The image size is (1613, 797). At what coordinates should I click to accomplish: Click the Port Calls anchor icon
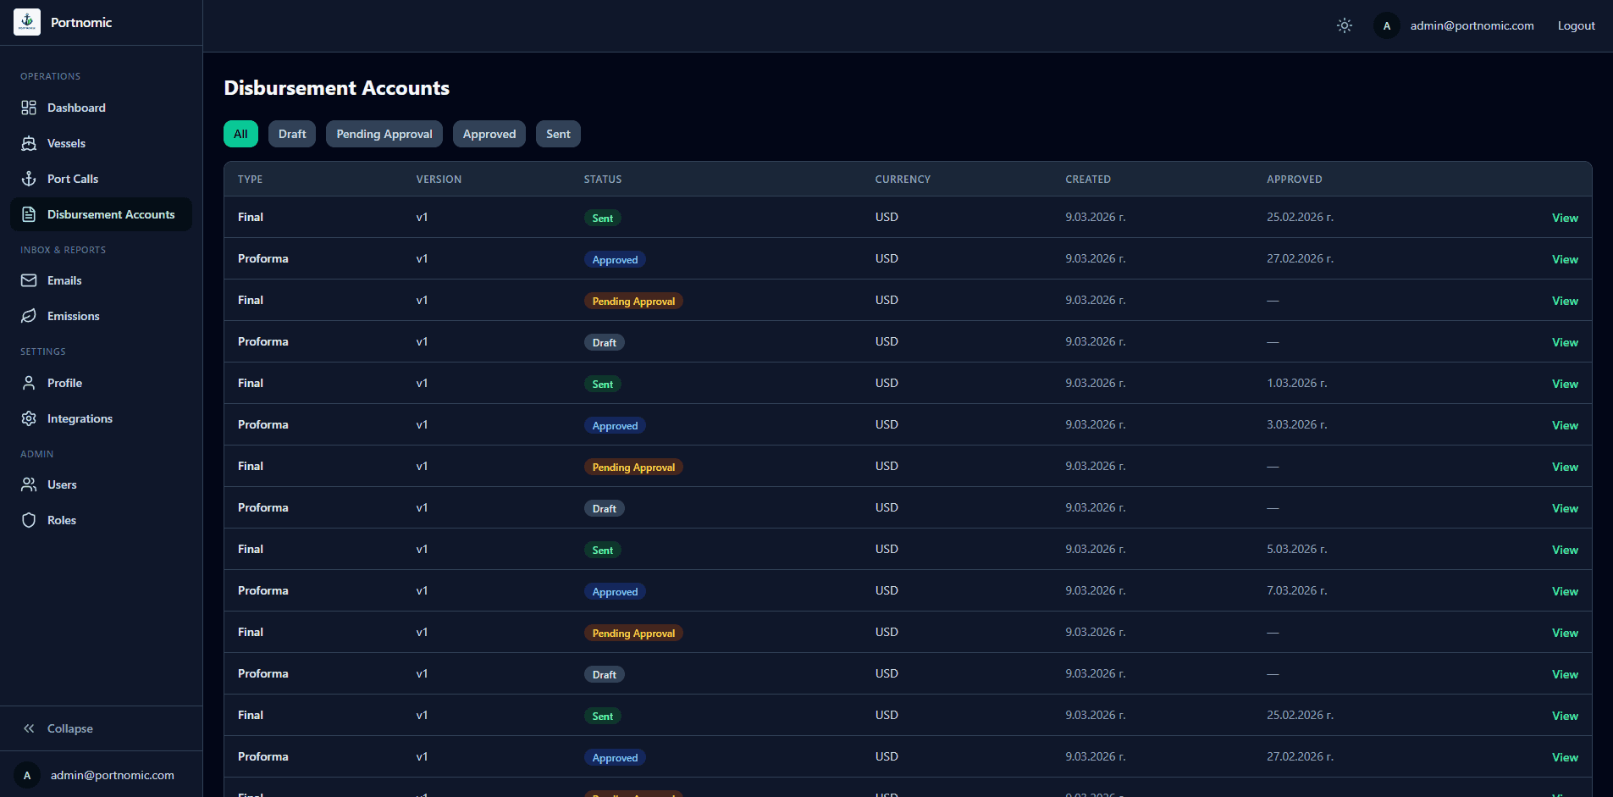click(29, 179)
